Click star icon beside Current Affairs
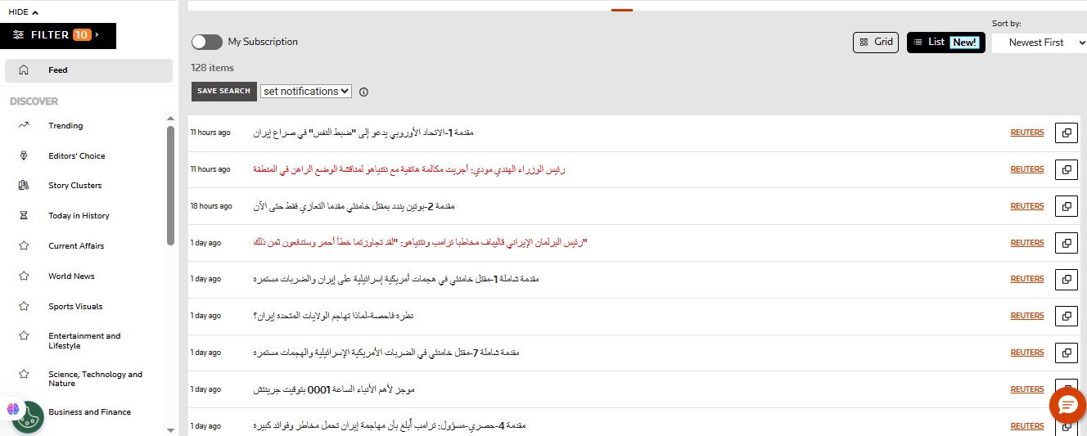1087x436 pixels. pyautogui.click(x=24, y=245)
